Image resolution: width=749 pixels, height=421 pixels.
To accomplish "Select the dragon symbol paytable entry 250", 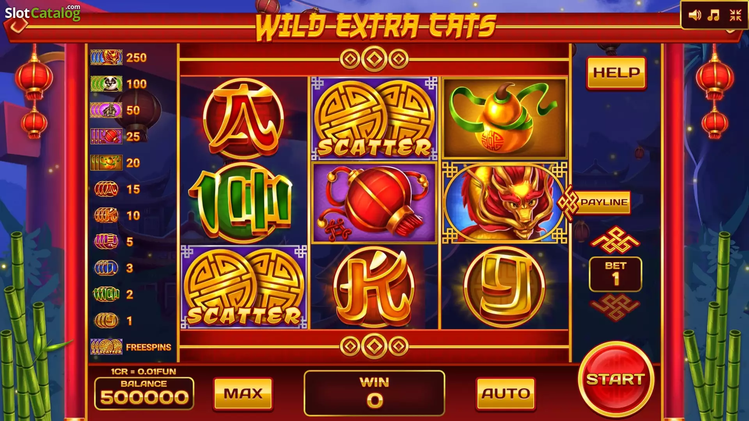I will tap(119, 58).
